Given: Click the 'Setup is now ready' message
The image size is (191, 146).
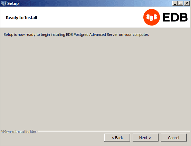Looking at the screenshot, I should click(x=76, y=35).
